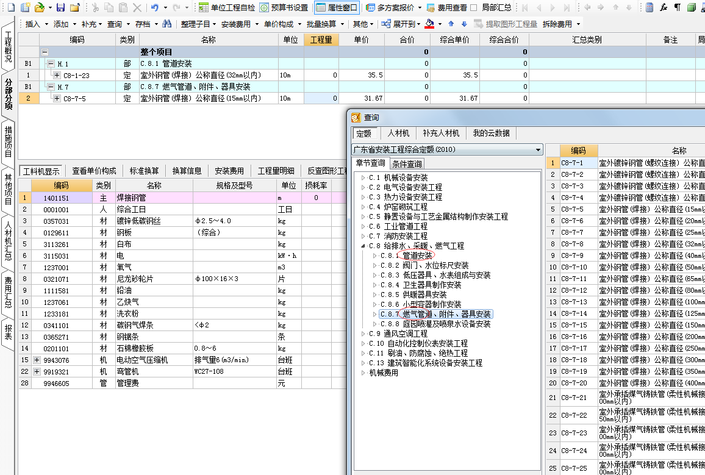
Task: Click the gray left arrow icon
Action: pos(587,7)
